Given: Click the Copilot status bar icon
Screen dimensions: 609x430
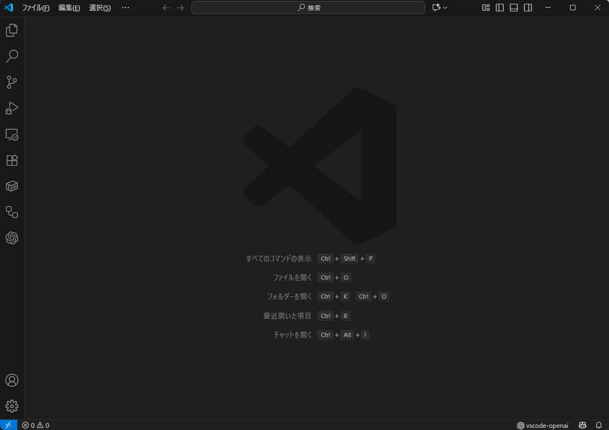Looking at the screenshot, I should point(583,425).
